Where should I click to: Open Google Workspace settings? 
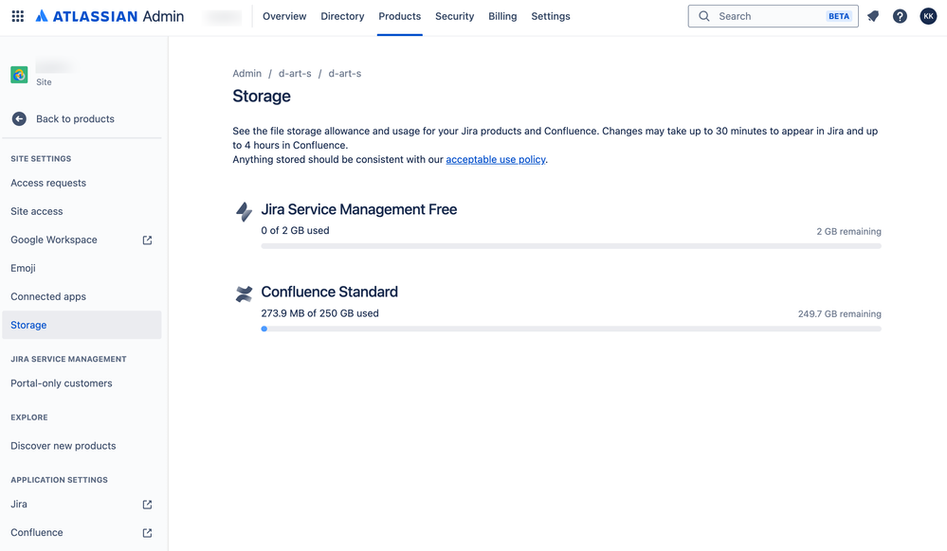click(x=54, y=240)
